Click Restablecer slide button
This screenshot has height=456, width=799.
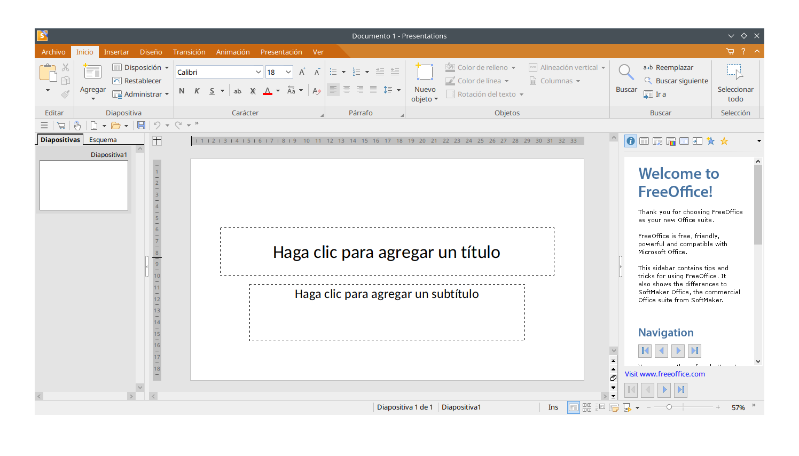click(137, 81)
